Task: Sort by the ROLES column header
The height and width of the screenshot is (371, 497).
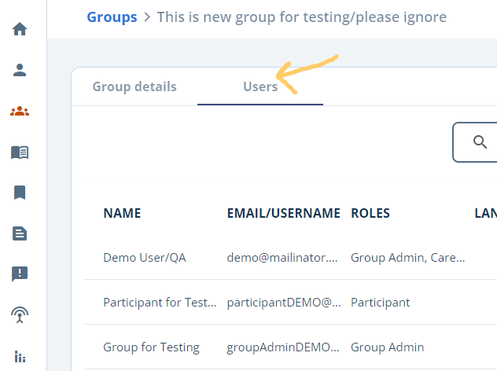Action: click(x=370, y=213)
